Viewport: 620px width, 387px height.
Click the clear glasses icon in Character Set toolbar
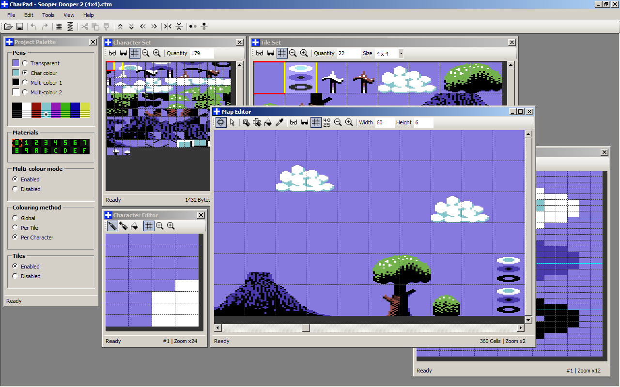pyautogui.click(x=112, y=53)
